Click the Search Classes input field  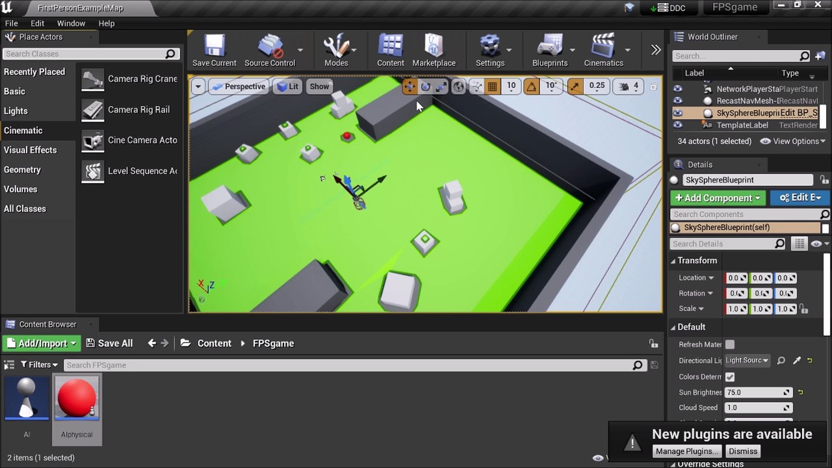[x=90, y=54]
